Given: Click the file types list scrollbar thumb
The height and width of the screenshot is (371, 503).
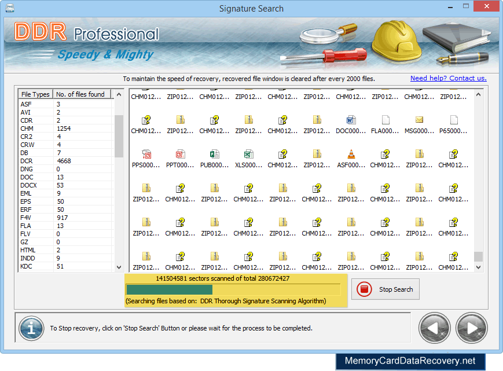Looking at the screenshot, I should [119, 136].
